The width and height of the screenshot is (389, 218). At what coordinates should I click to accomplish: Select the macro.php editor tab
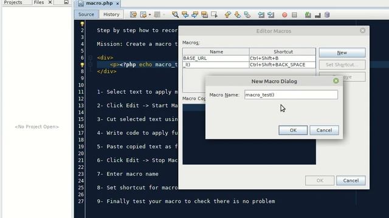click(99, 4)
